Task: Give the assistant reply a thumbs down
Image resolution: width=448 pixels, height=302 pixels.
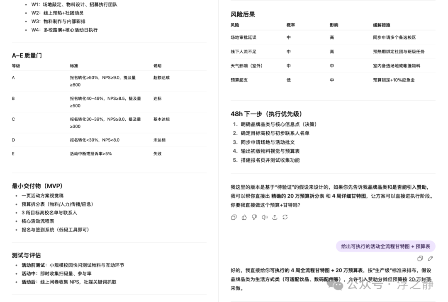Action: coord(254,217)
